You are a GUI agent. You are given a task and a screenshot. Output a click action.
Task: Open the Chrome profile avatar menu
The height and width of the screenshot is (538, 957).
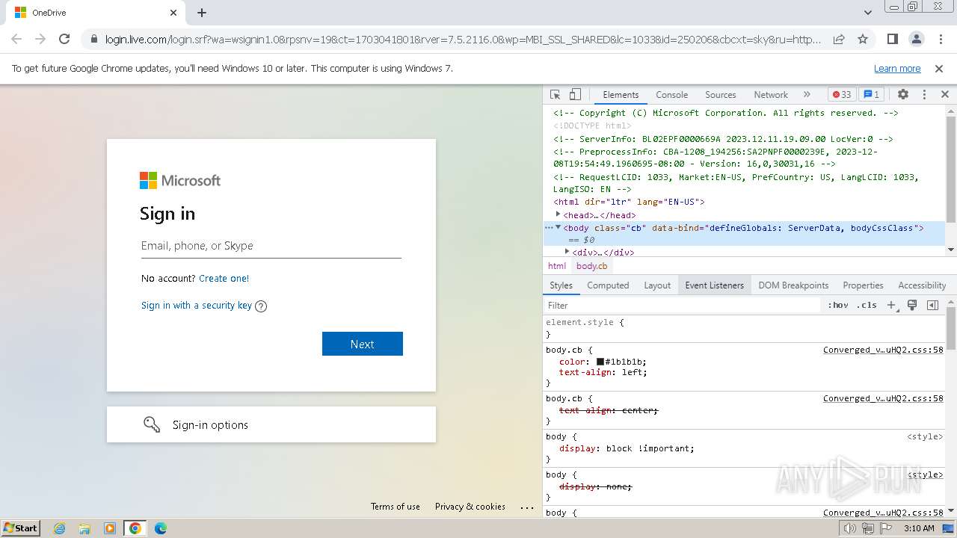pos(916,39)
